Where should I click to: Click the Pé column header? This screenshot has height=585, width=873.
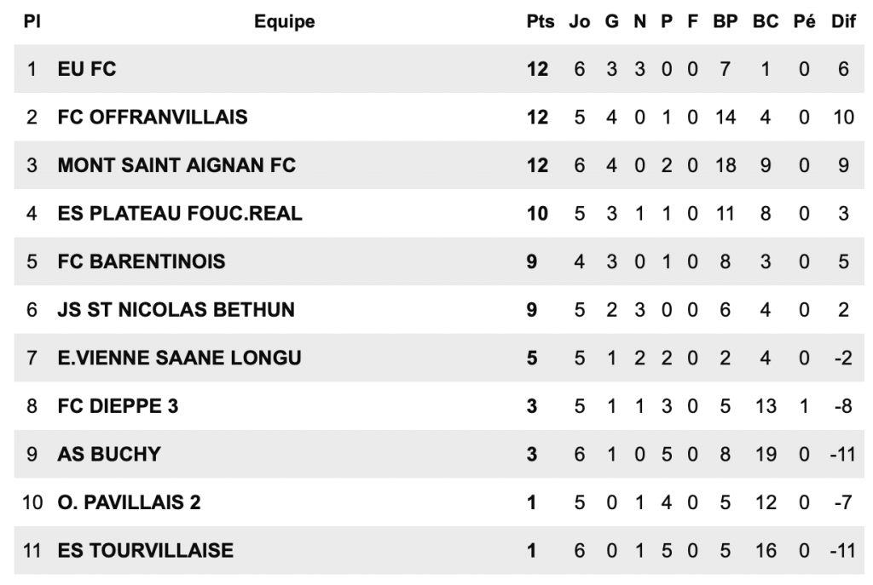pos(804,22)
